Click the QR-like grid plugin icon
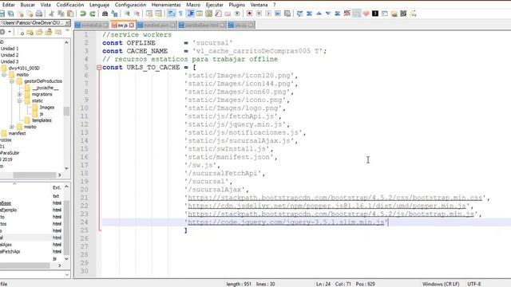Screen dimensions: 511x287 click(x=403, y=14)
